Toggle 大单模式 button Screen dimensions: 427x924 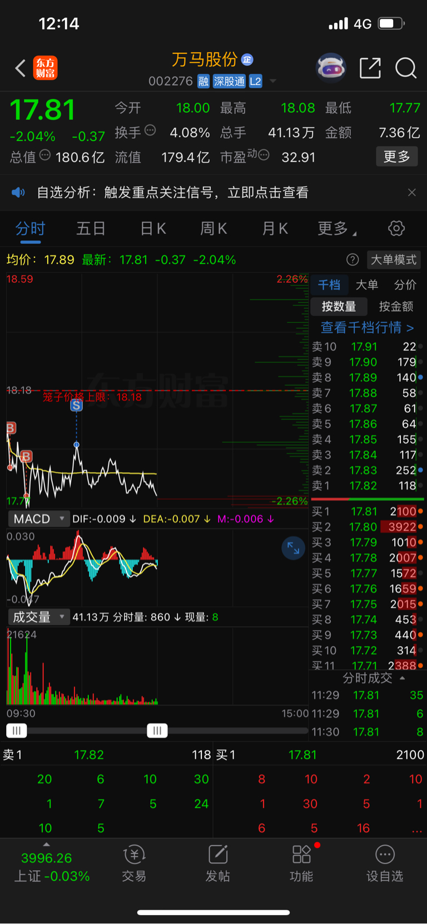[394, 259]
